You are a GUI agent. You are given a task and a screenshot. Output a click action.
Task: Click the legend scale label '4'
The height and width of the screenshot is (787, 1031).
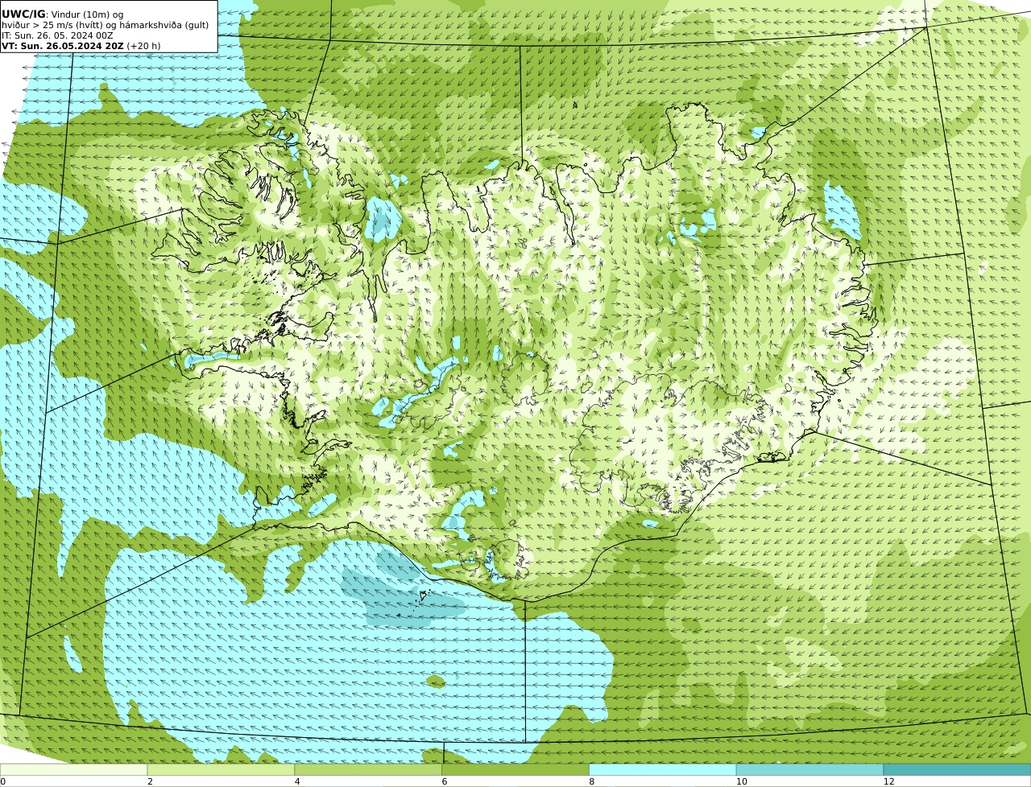tap(297, 781)
